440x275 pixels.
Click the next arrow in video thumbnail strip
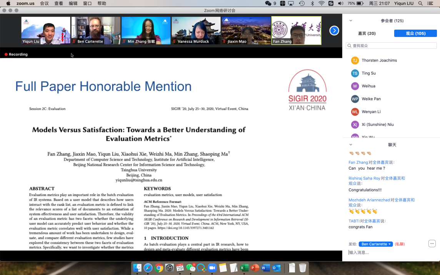[x=334, y=31]
